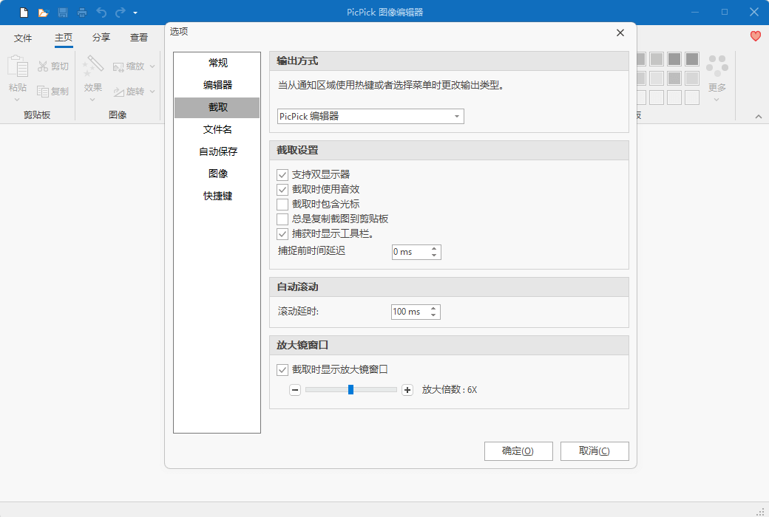This screenshot has height=517, width=769.
Task: Decrease 滚动延时 with the down arrow
Action: 433,315
